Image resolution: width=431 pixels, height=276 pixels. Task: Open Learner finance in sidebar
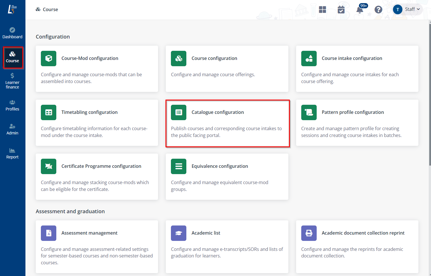[x=12, y=81]
